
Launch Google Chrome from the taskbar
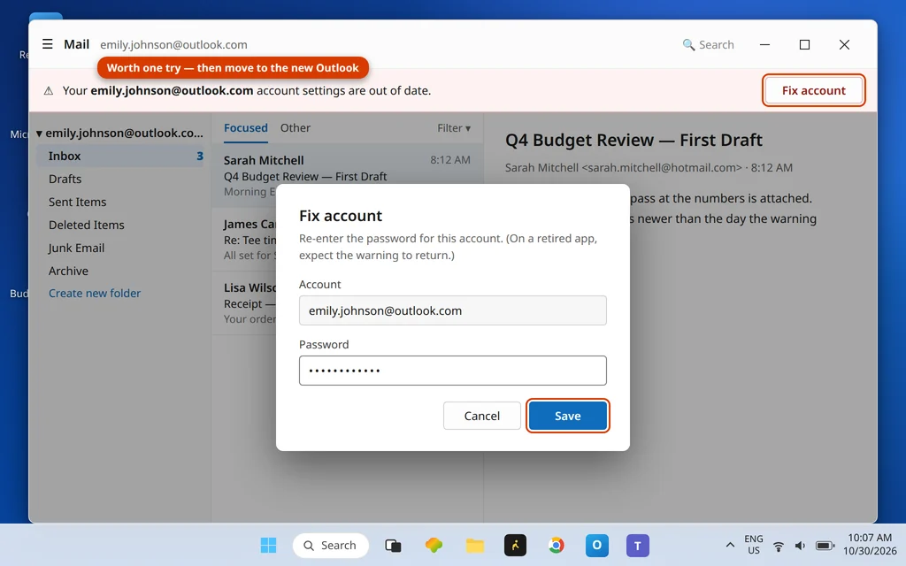pos(556,545)
